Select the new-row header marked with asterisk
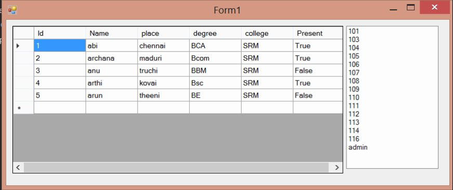Image resolution: width=453 pixels, height=190 pixels. point(23,107)
